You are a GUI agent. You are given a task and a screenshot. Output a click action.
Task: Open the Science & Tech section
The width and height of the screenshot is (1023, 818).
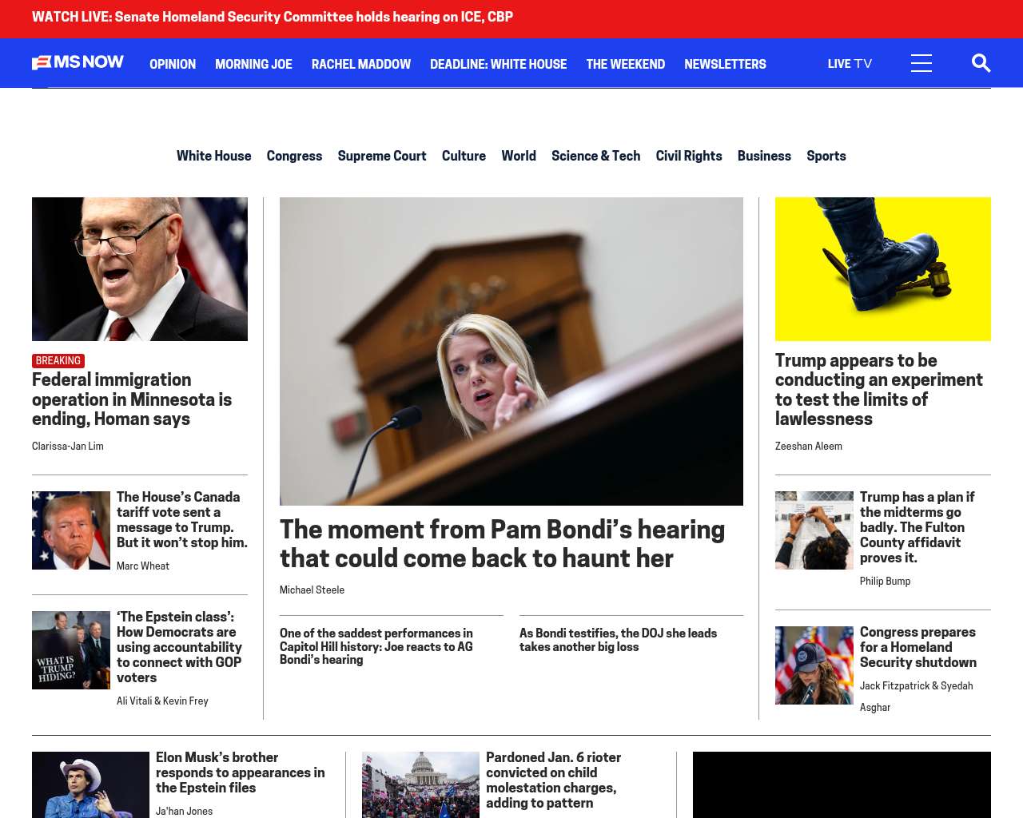tap(595, 156)
